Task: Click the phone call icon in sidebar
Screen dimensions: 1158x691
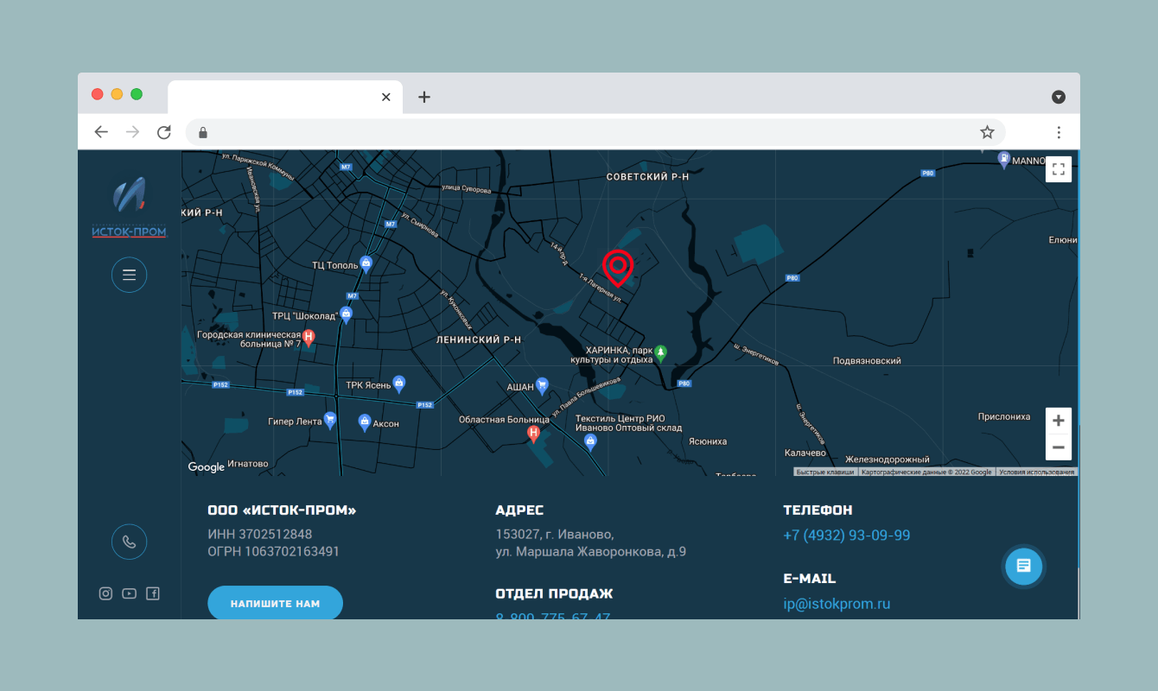Action: pos(129,542)
